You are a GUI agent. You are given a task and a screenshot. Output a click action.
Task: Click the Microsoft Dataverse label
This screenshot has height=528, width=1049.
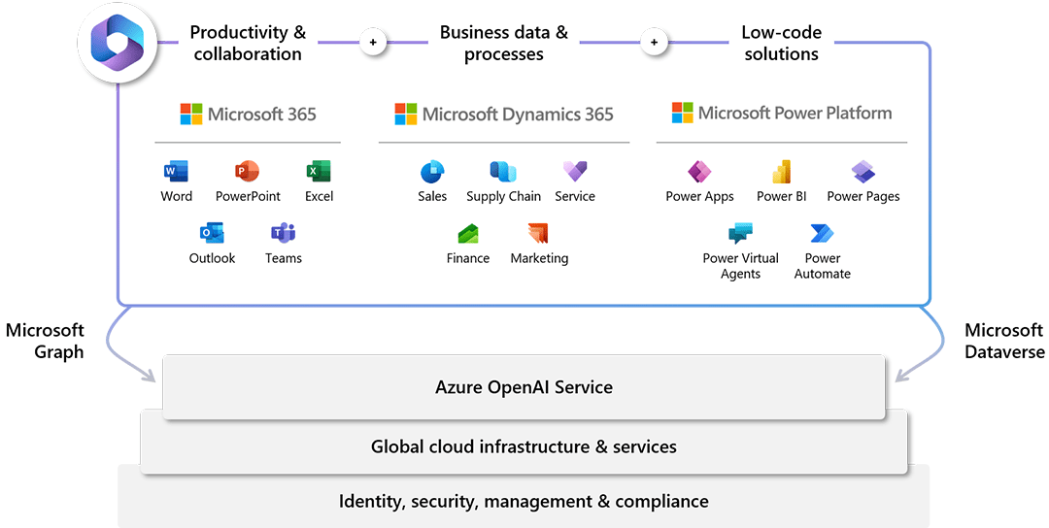coord(1004,341)
